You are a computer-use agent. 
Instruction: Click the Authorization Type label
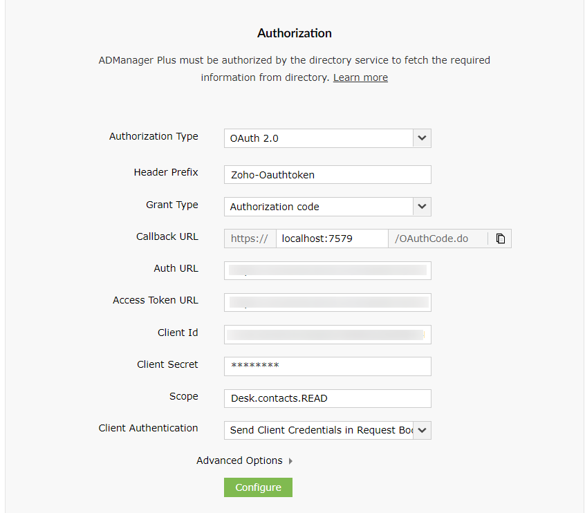point(154,136)
